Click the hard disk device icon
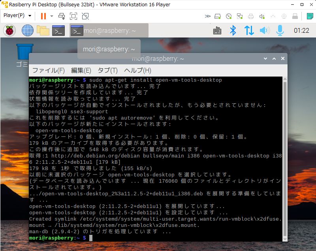316x251 pixels. coord(218,16)
